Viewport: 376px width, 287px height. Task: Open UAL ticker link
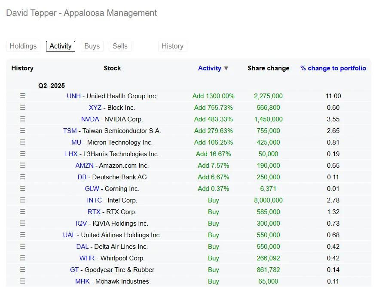69,235
